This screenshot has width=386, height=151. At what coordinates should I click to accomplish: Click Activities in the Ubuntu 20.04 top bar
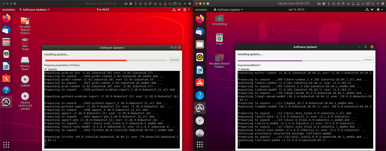click(201, 10)
